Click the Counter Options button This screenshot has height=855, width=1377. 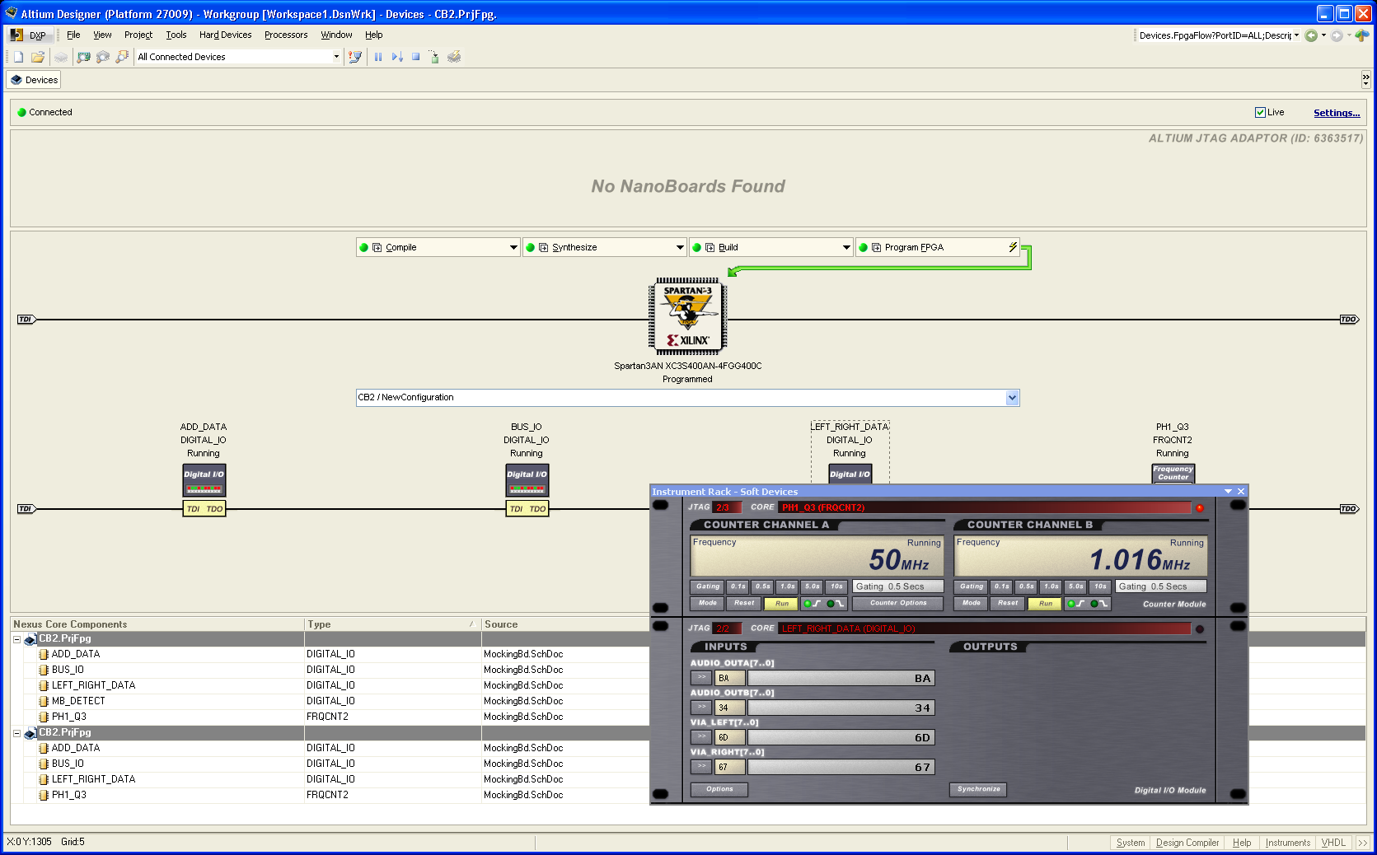(898, 604)
